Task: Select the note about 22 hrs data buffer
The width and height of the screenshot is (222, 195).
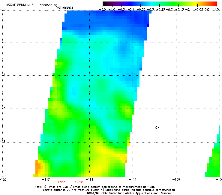Action: pos(109,190)
